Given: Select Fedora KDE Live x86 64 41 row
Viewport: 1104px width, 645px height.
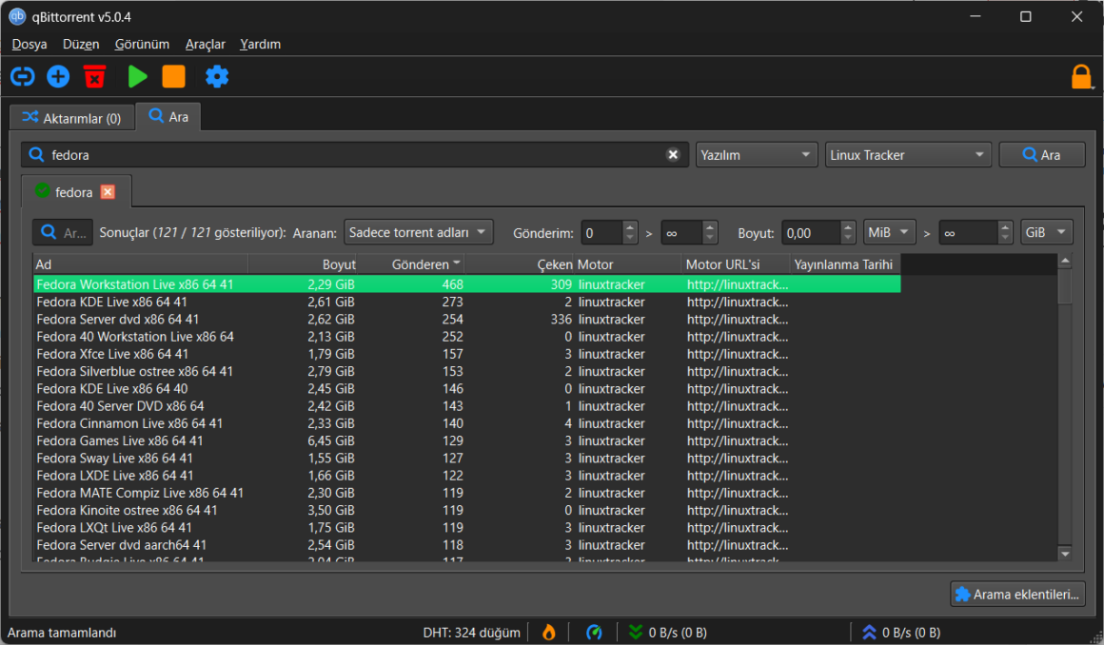Looking at the screenshot, I should [x=466, y=303].
